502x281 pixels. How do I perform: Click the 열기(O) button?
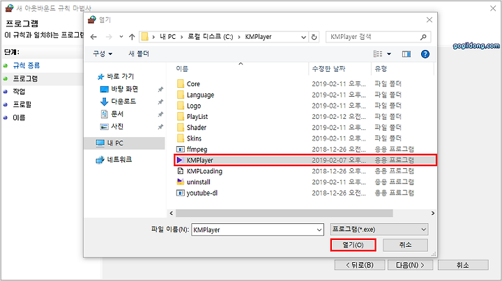tap(353, 245)
